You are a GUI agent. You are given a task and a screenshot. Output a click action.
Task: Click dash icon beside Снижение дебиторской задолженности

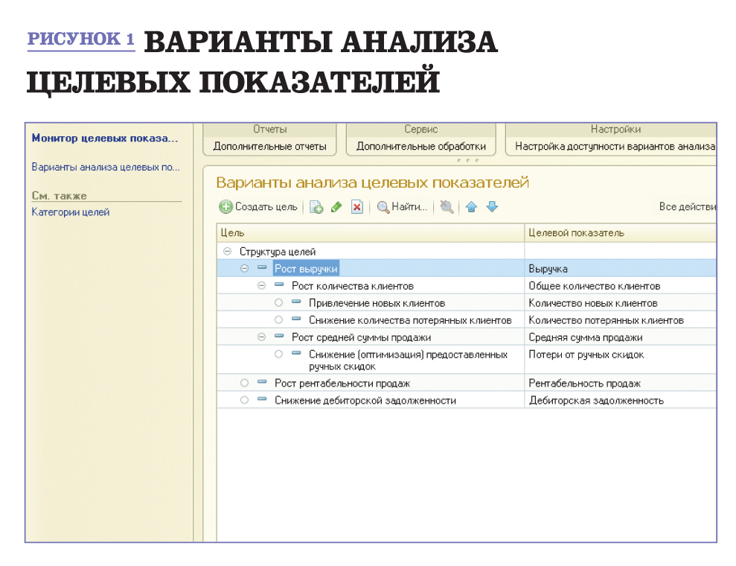[262, 398]
